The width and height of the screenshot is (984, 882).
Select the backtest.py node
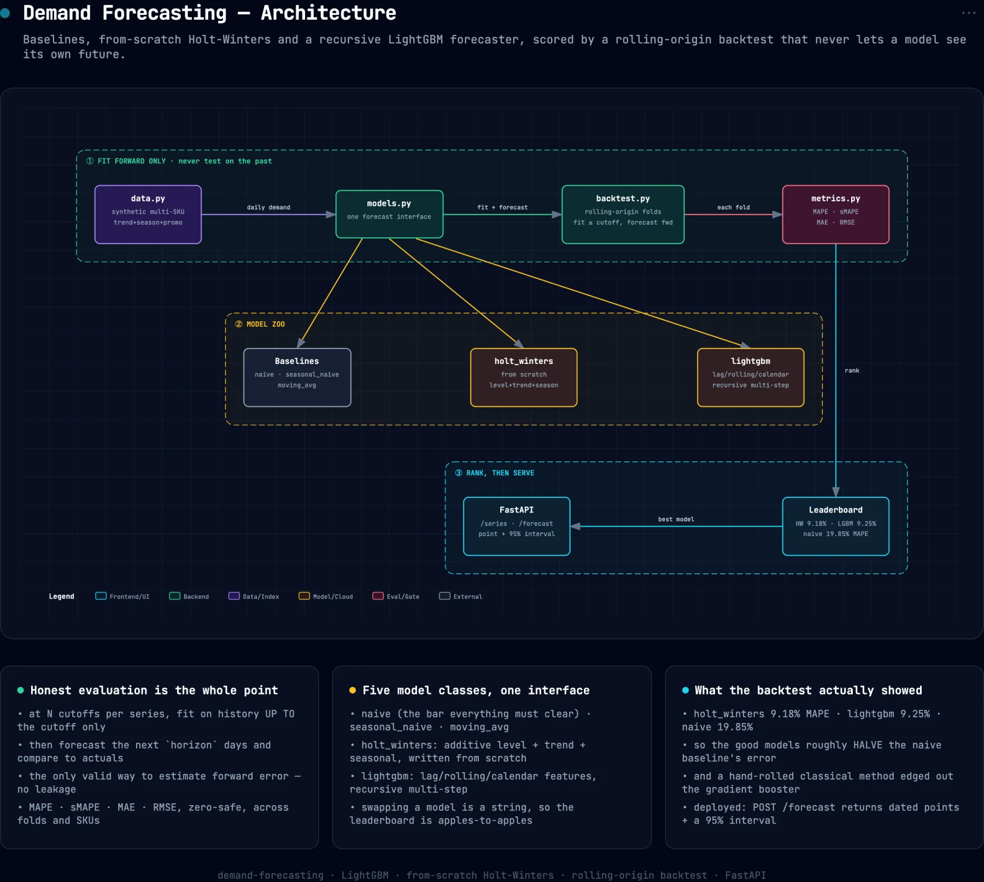pyautogui.click(x=623, y=214)
